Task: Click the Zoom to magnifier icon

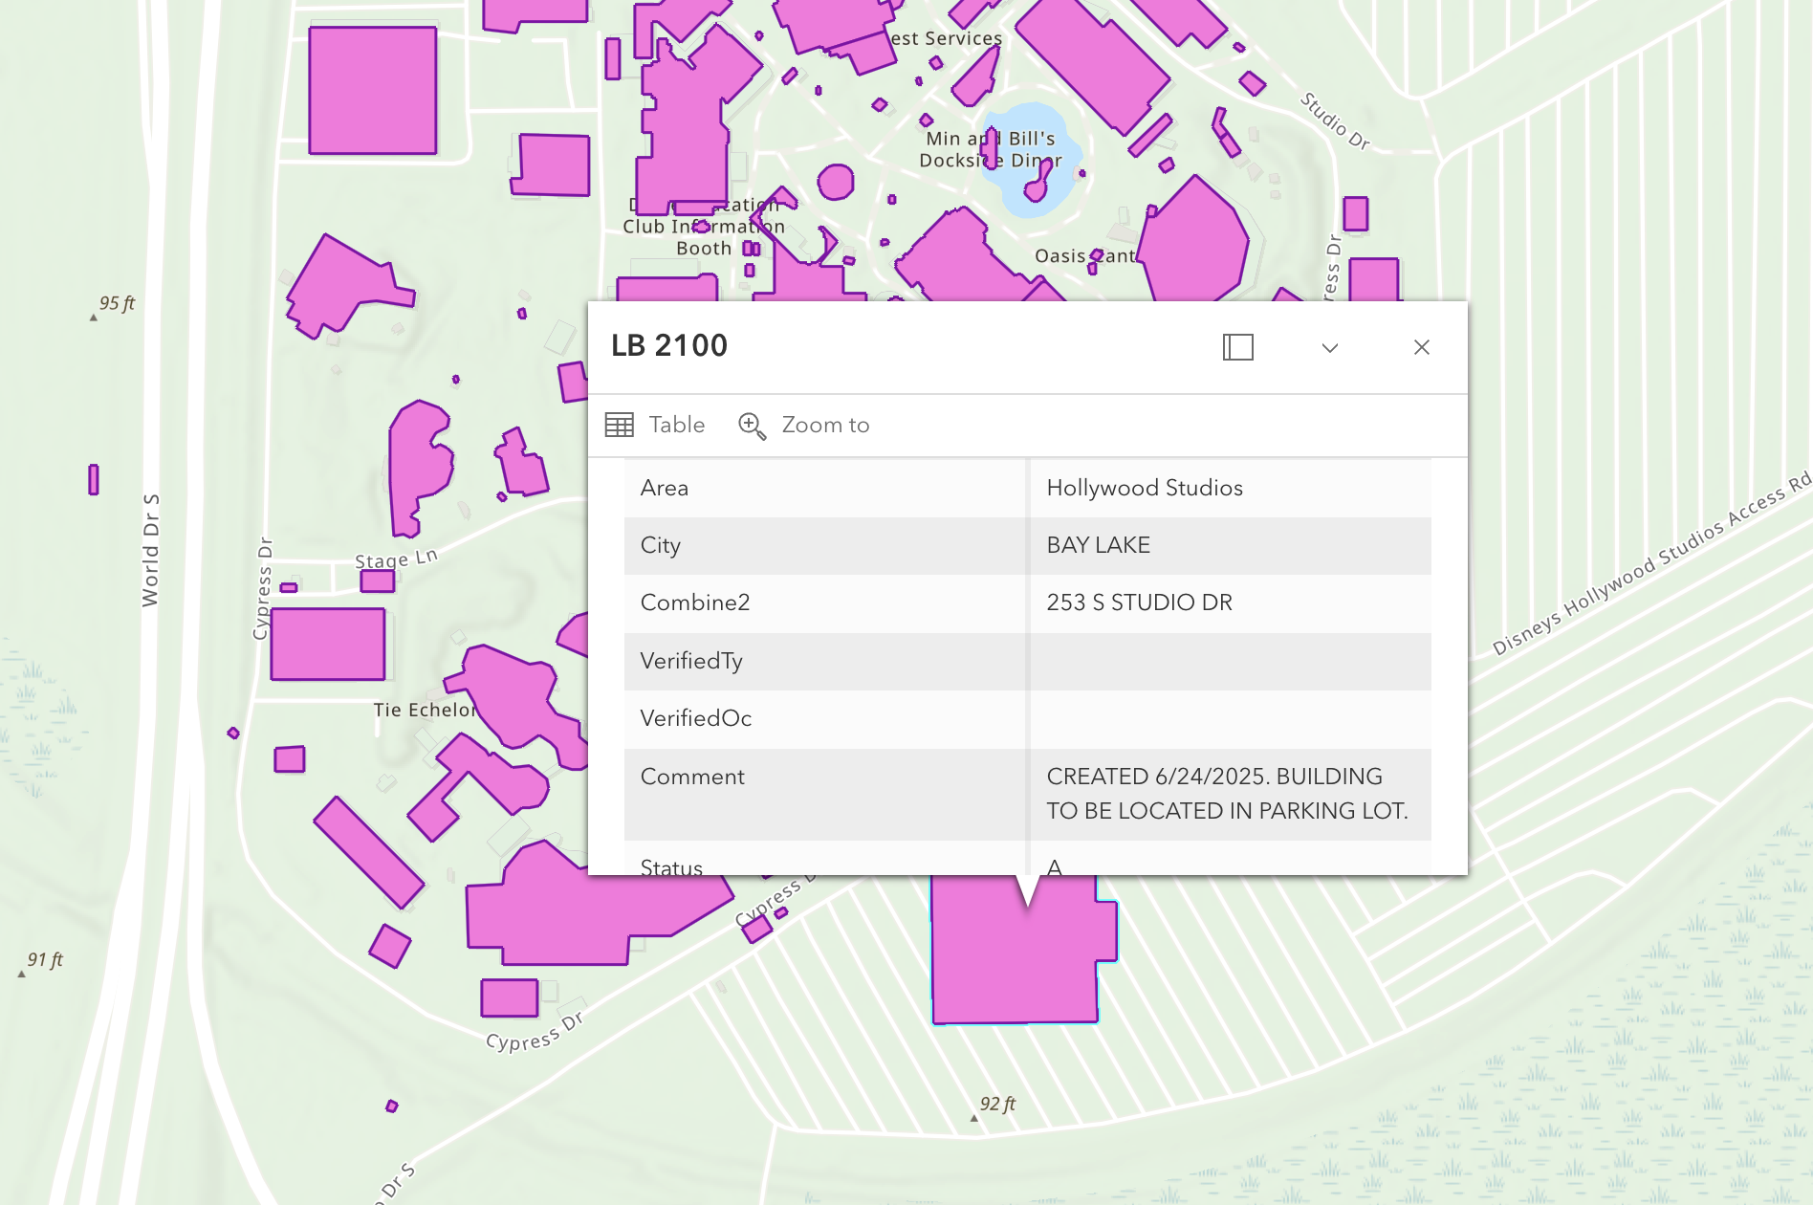Action: pyautogui.click(x=753, y=426)
